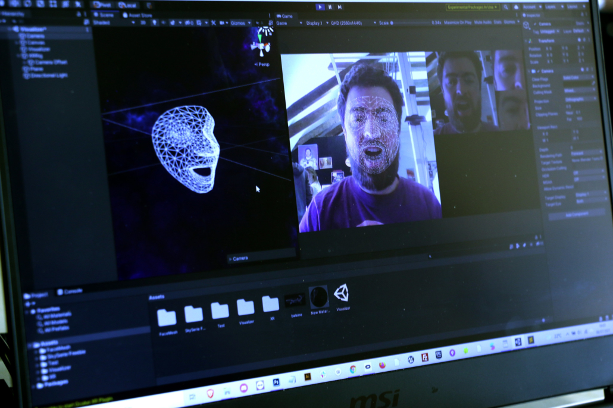This screenshot has width=613, height=408.
Task: Open the Display 1 dropdown
Action: pyautogui.click(x=315, y=23)
